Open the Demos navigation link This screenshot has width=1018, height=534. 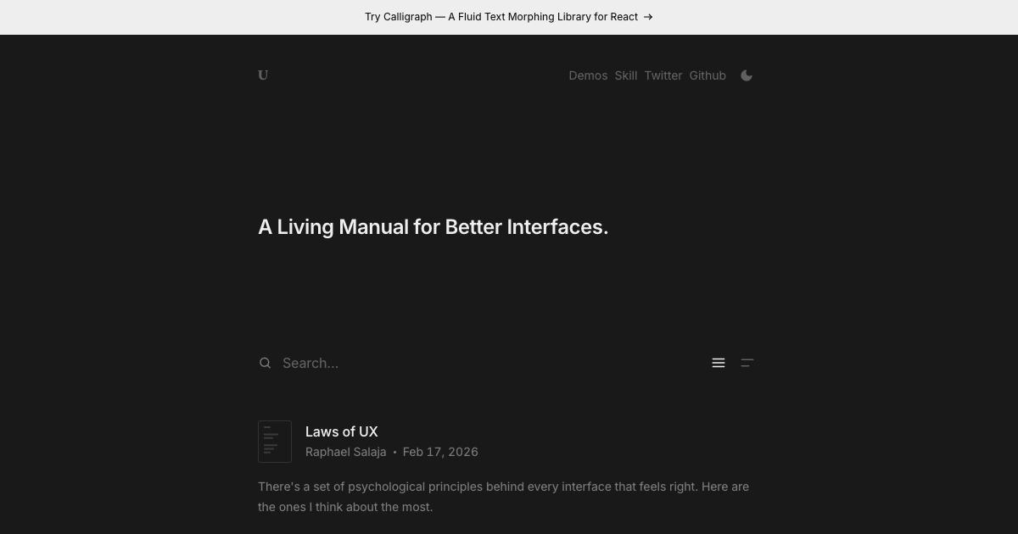(x=588, y=75)
